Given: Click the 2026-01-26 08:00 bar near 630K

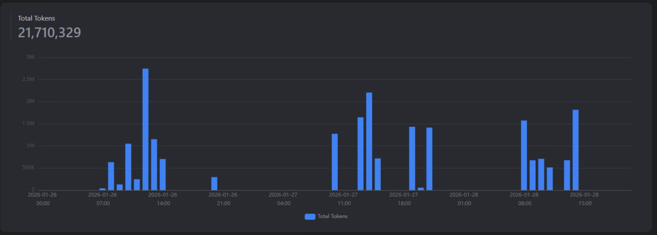Looking at the screenshot, I should point(111,176).
